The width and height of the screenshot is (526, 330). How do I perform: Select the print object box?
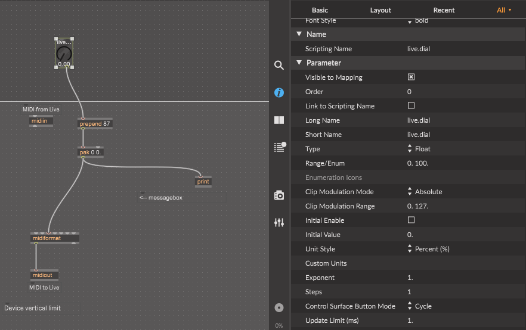point(203,182)
